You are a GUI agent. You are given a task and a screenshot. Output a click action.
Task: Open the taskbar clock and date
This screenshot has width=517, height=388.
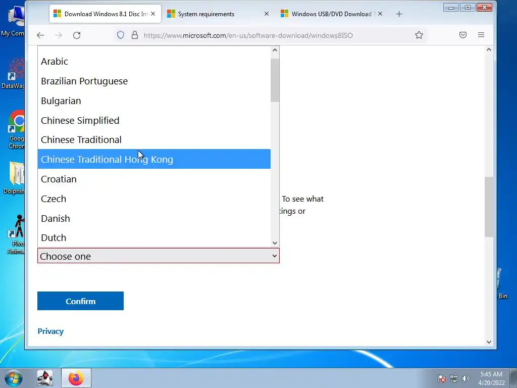tap(491, 378)
